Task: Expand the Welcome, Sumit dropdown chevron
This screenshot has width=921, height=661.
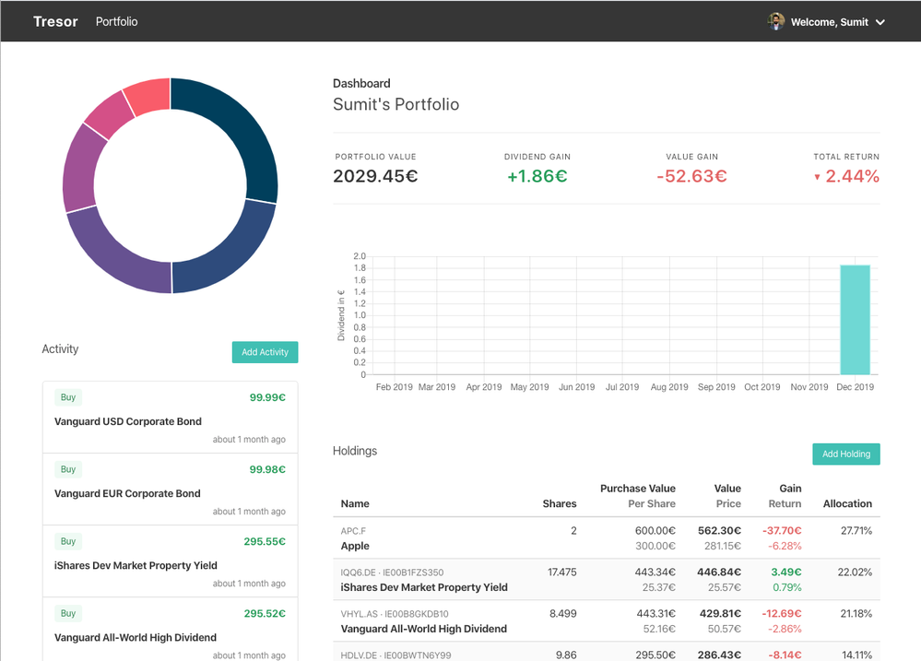Action: (x=880, y=22)
